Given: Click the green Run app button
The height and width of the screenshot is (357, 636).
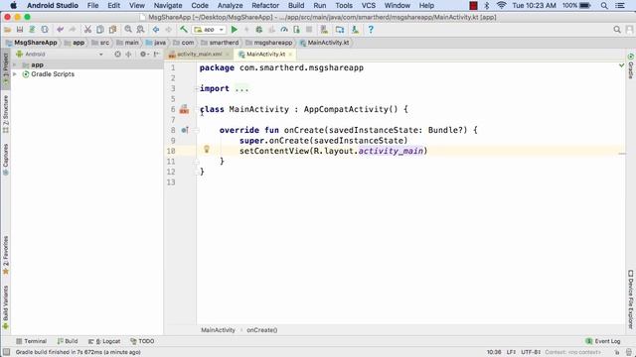Looking at the screenshot, I should point(235,30).
